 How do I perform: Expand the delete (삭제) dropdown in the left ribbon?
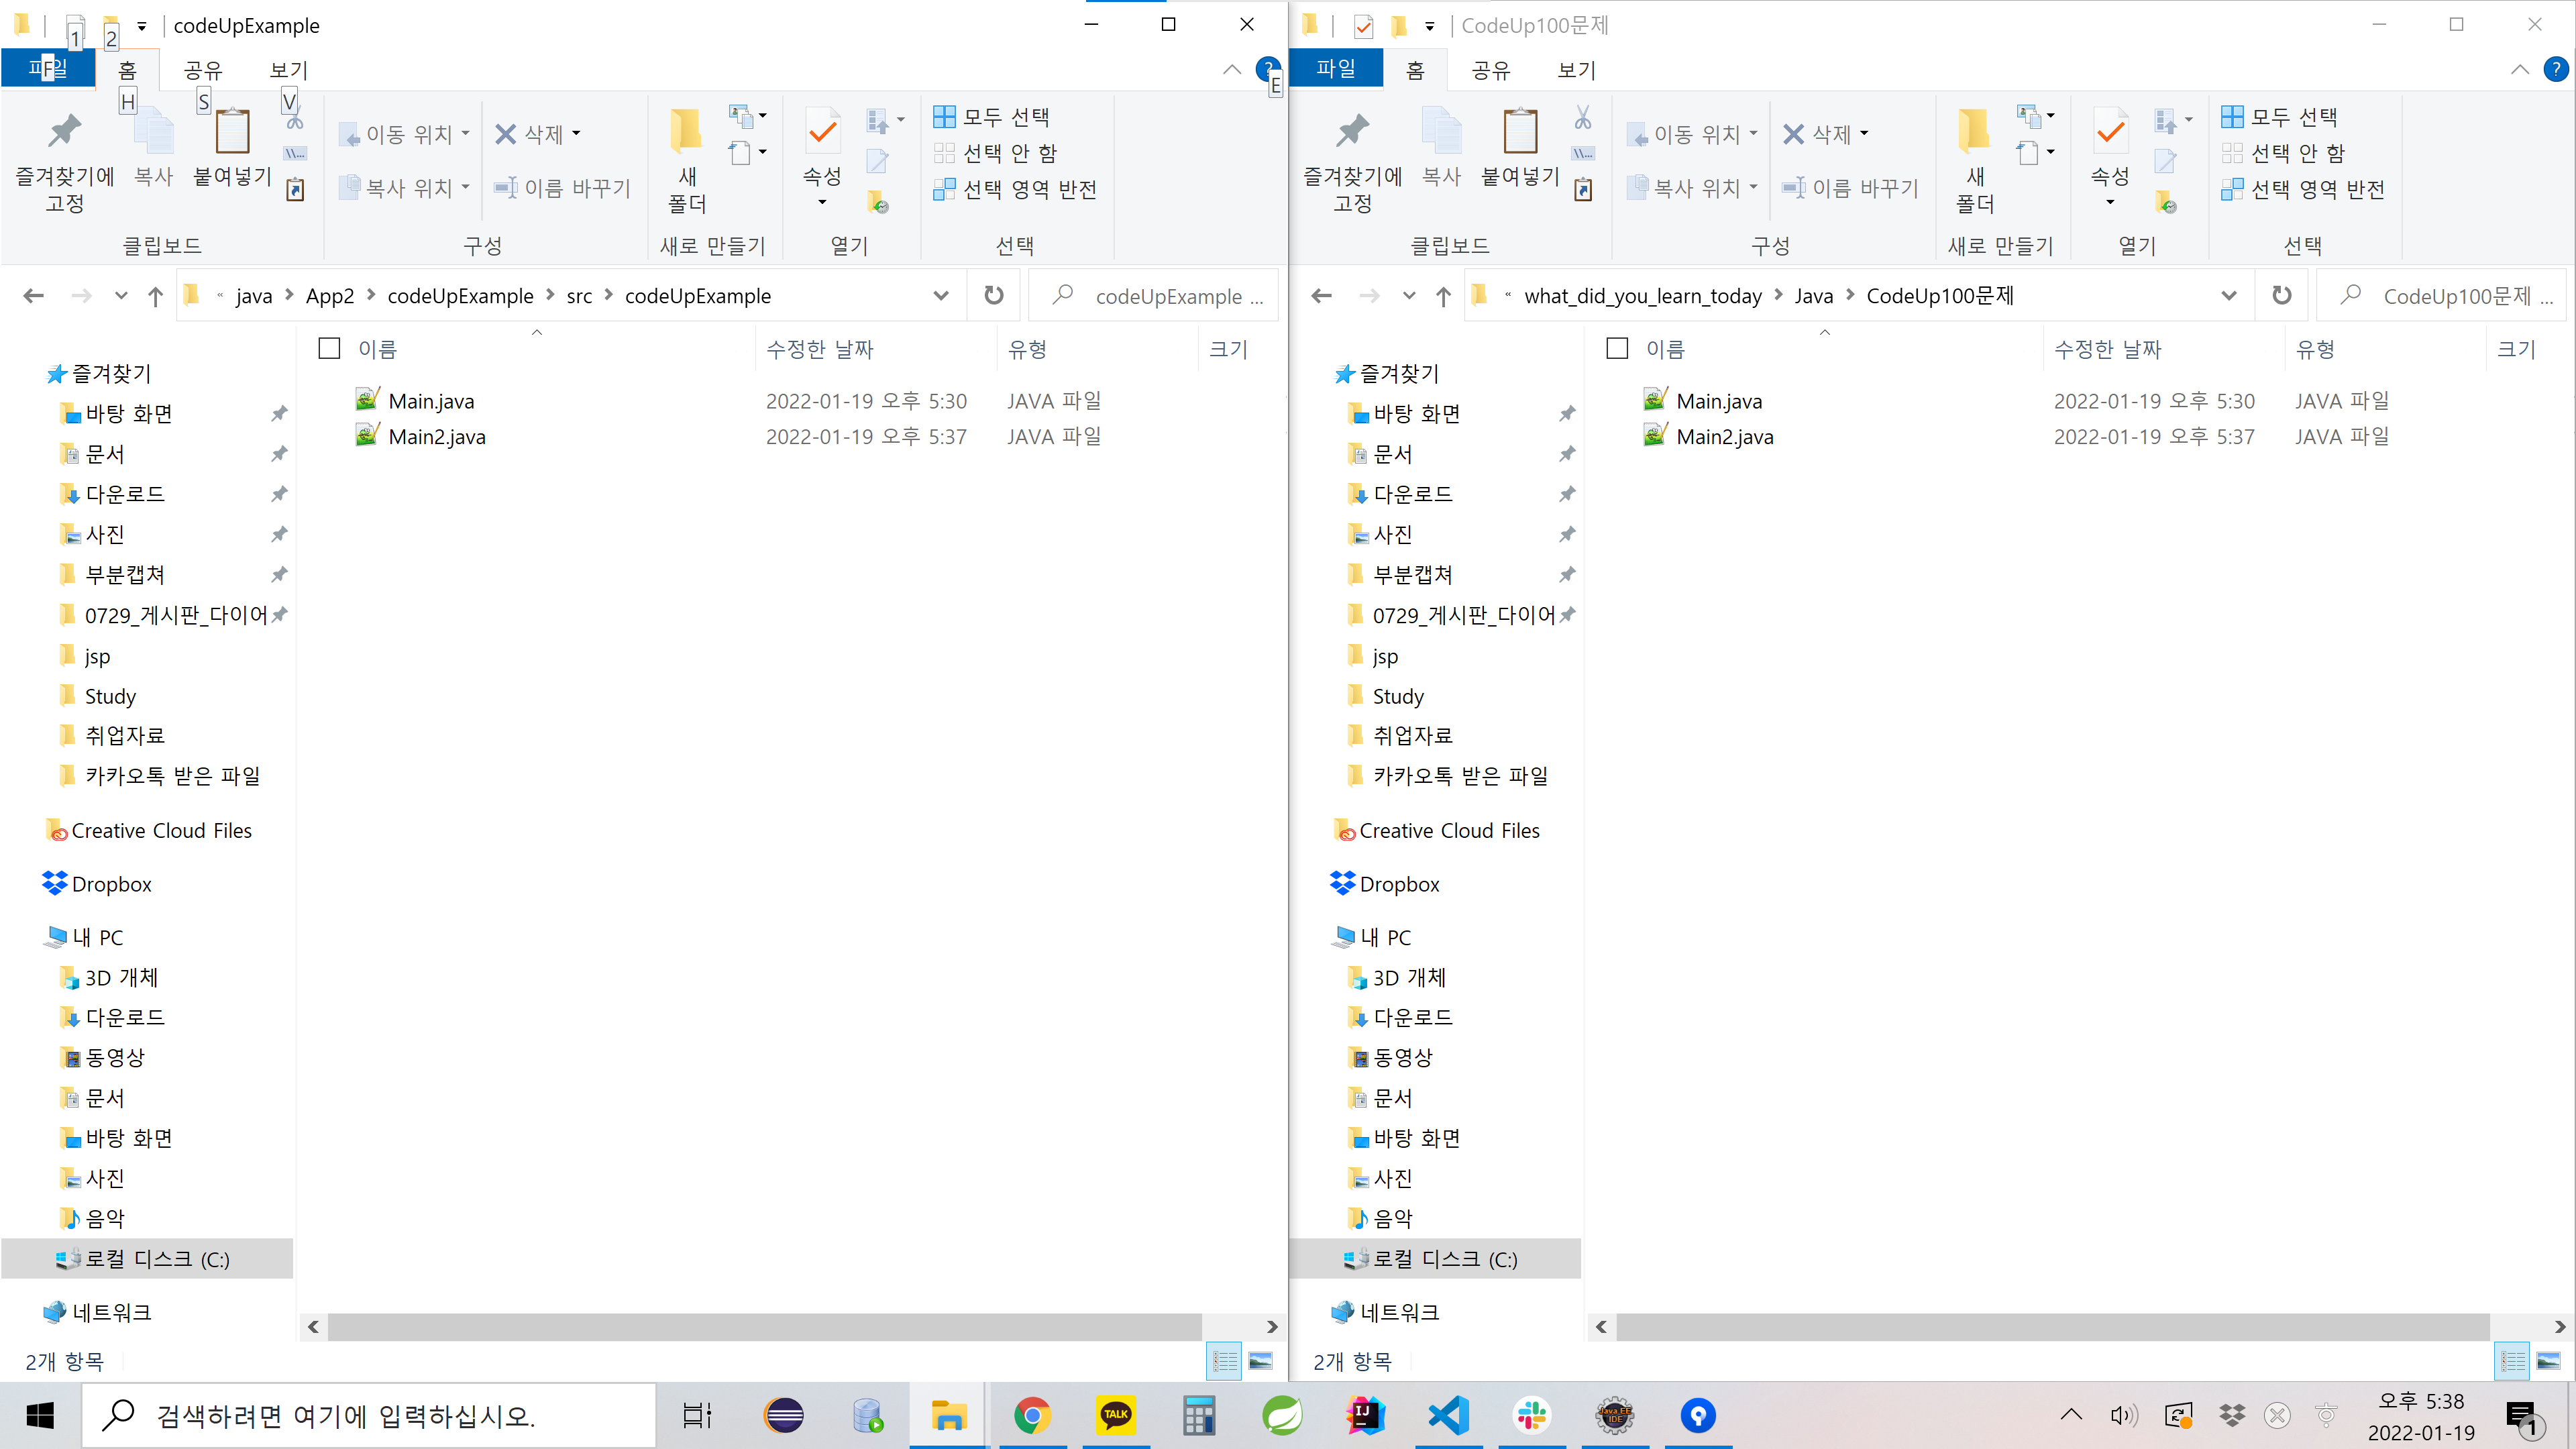(576, 134)
